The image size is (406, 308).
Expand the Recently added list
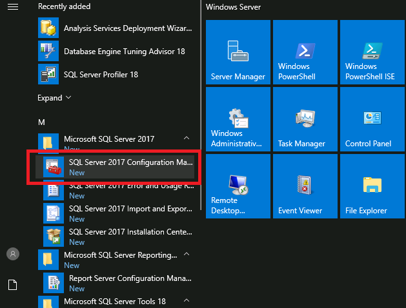(54, 98)
